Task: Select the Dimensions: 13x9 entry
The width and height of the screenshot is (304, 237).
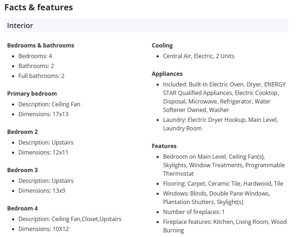Action: click(42, 191)
